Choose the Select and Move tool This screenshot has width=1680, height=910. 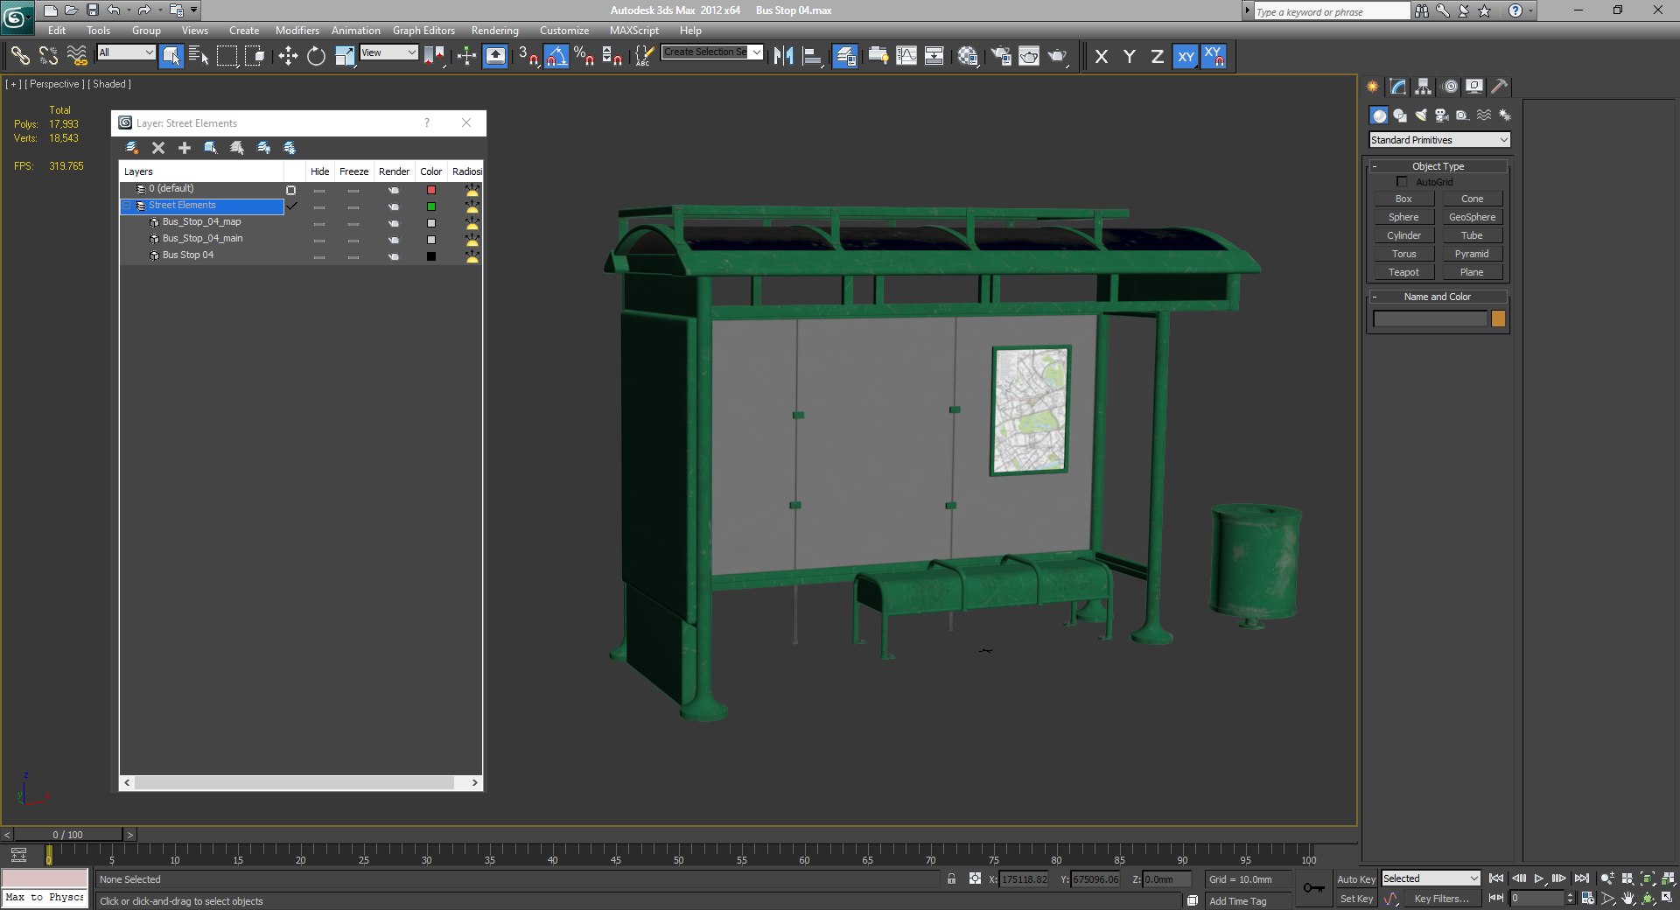(288, 56)
